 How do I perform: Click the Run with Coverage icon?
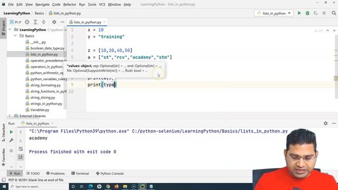[x=316, y=13]
